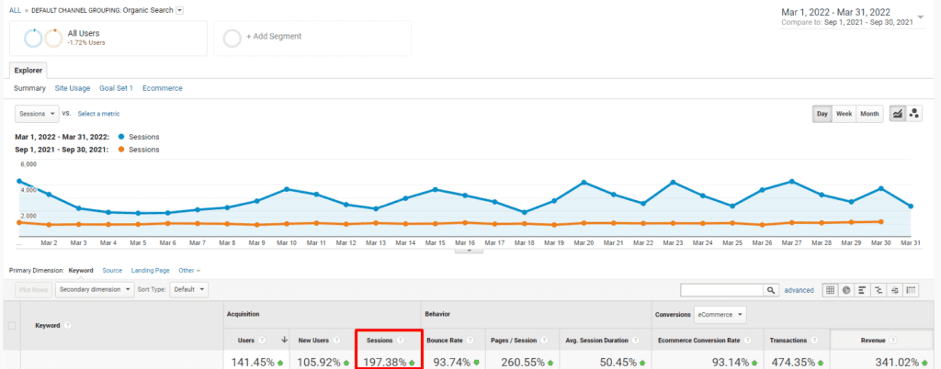The width and height of the screenshot is (941, 369).
Task: Click the table search magnifier icon
Action: pos(772,290)
